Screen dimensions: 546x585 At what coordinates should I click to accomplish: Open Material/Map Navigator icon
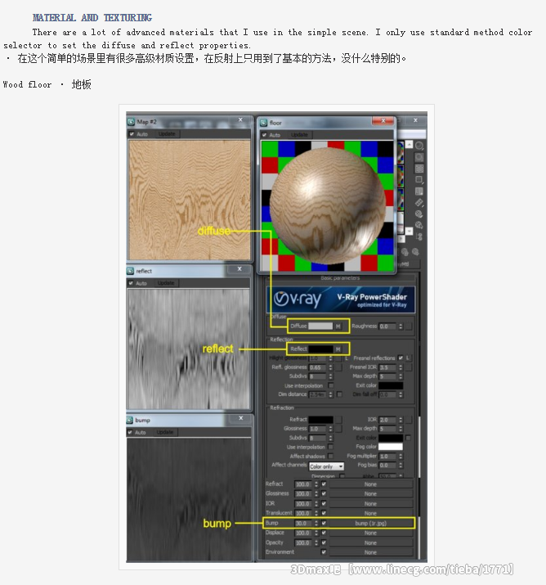tap(419, 236)
